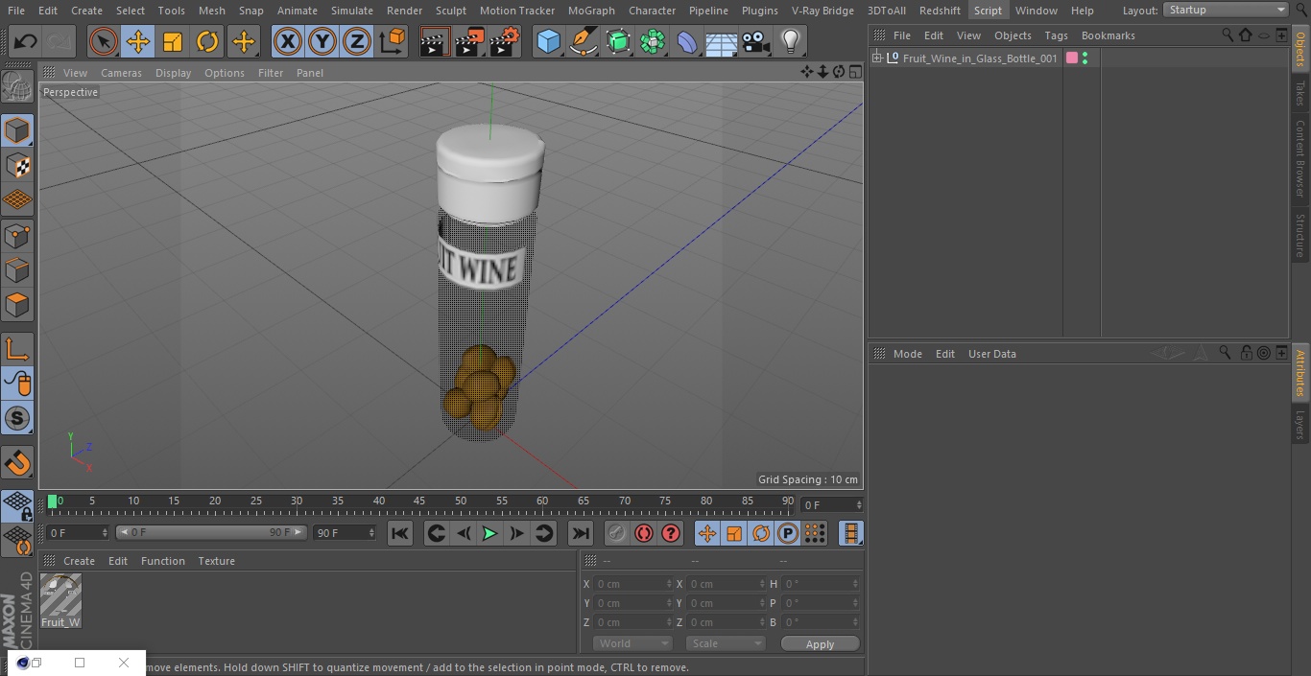1311x676 pixels.
Task: Click the X position input field
Action: (x=632, y=584)
